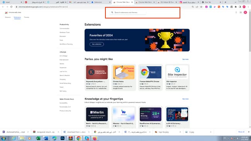Open the Developer Tools category

(64, 32)
